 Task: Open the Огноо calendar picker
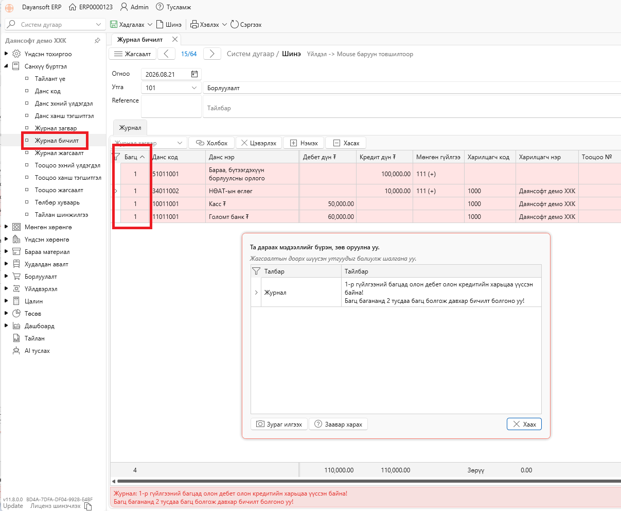(x=194, y=74)
